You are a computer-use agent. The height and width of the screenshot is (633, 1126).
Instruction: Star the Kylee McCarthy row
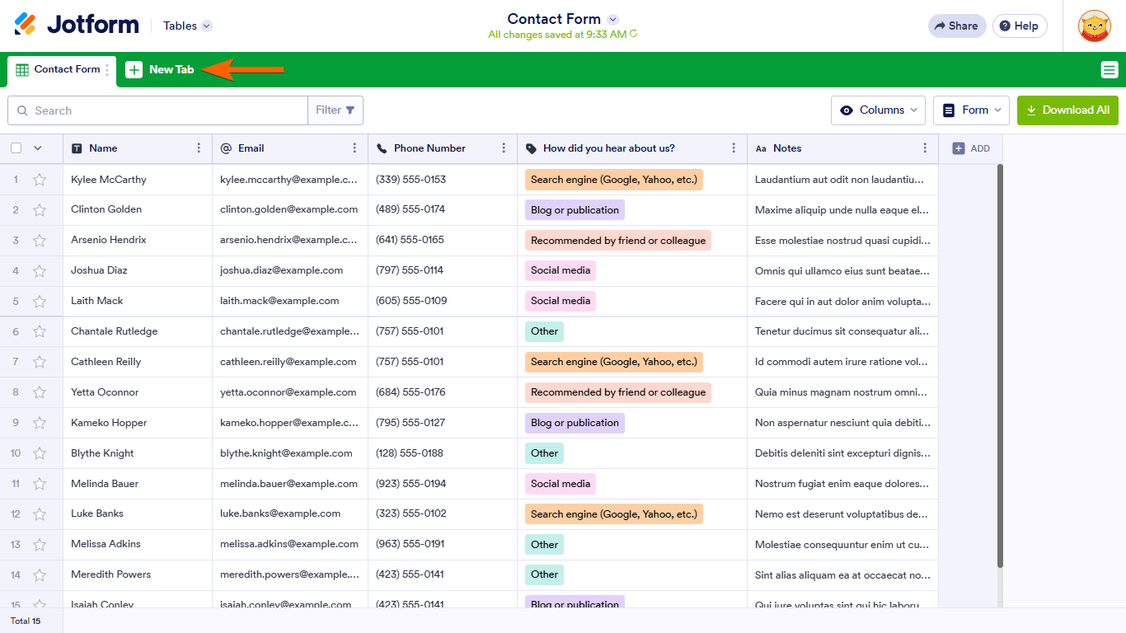(x=40, y=180)
